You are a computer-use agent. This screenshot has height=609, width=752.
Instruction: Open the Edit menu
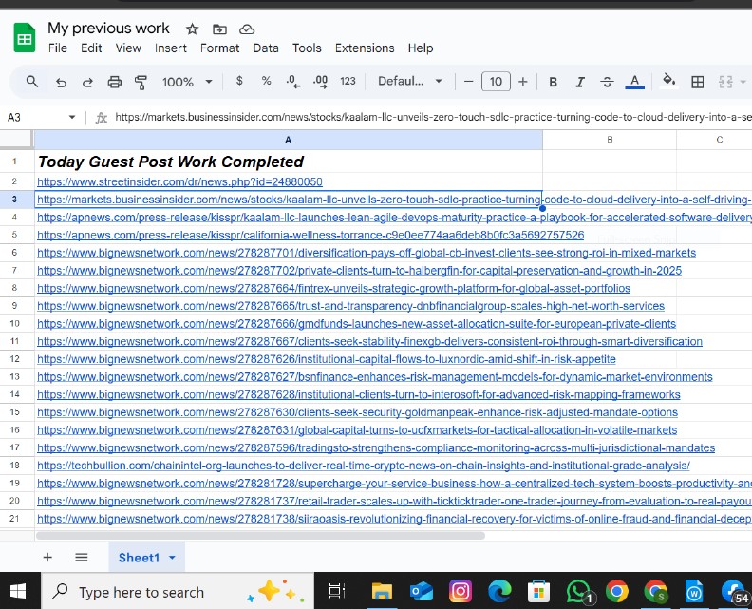point(91,48)
